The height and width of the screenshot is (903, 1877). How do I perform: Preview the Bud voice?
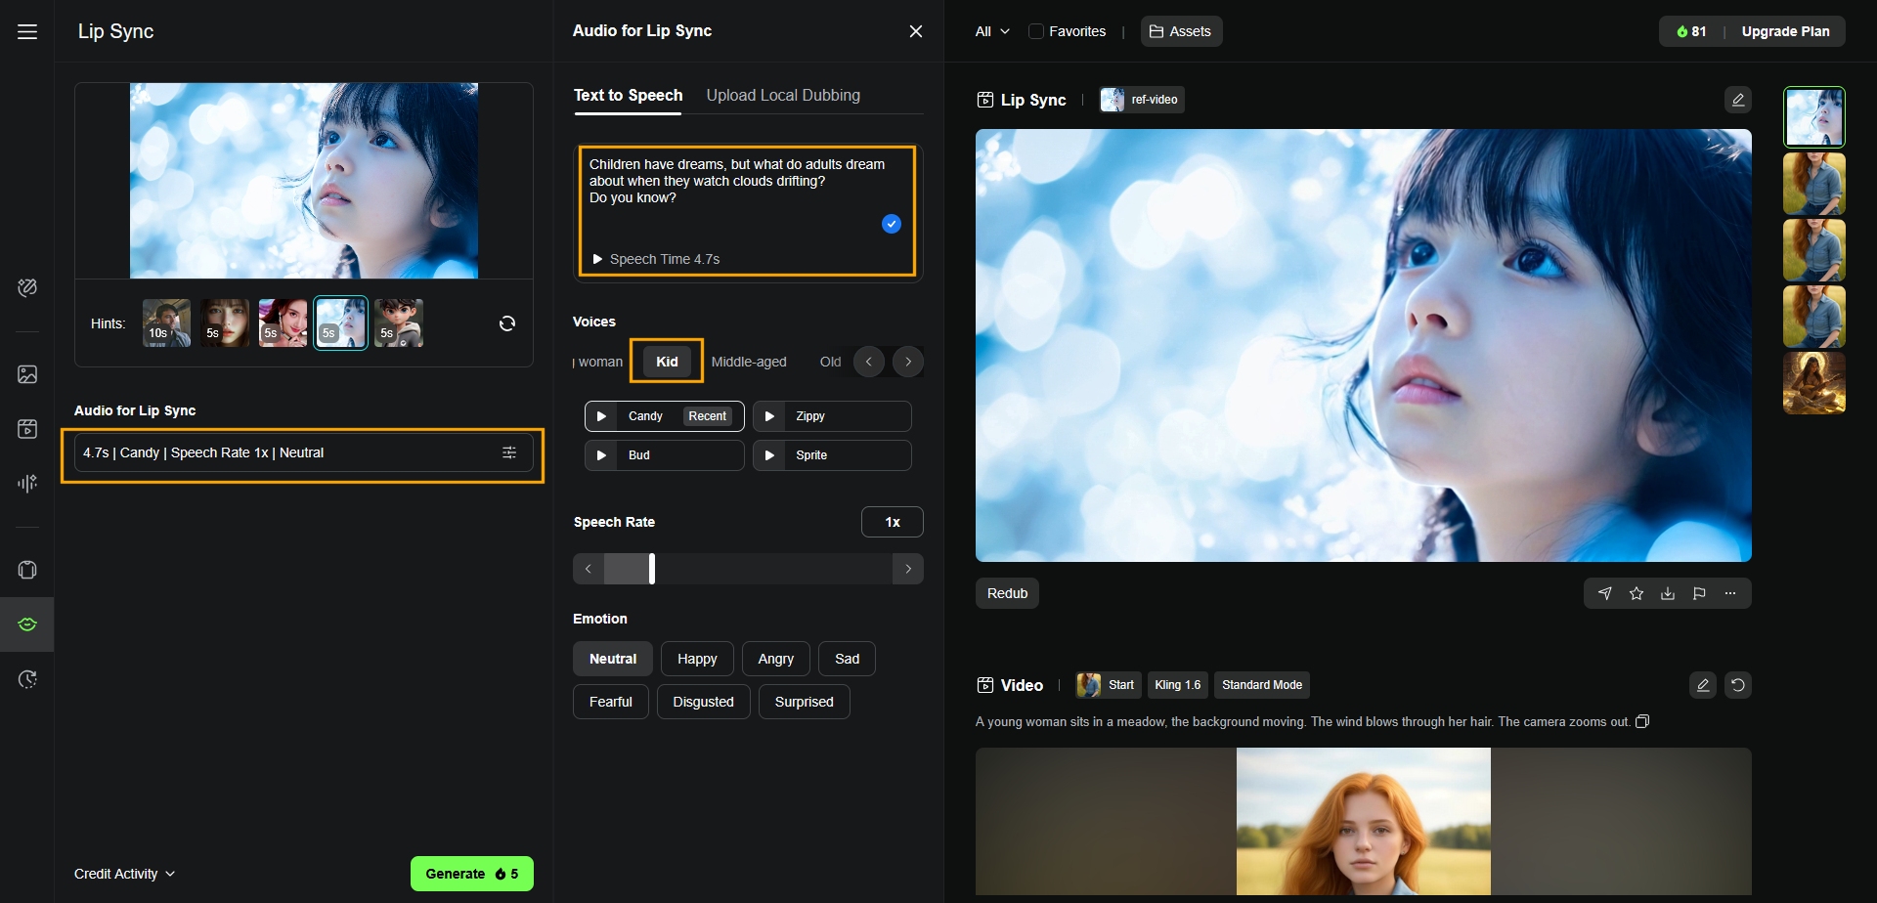click(x=601, y=455)
